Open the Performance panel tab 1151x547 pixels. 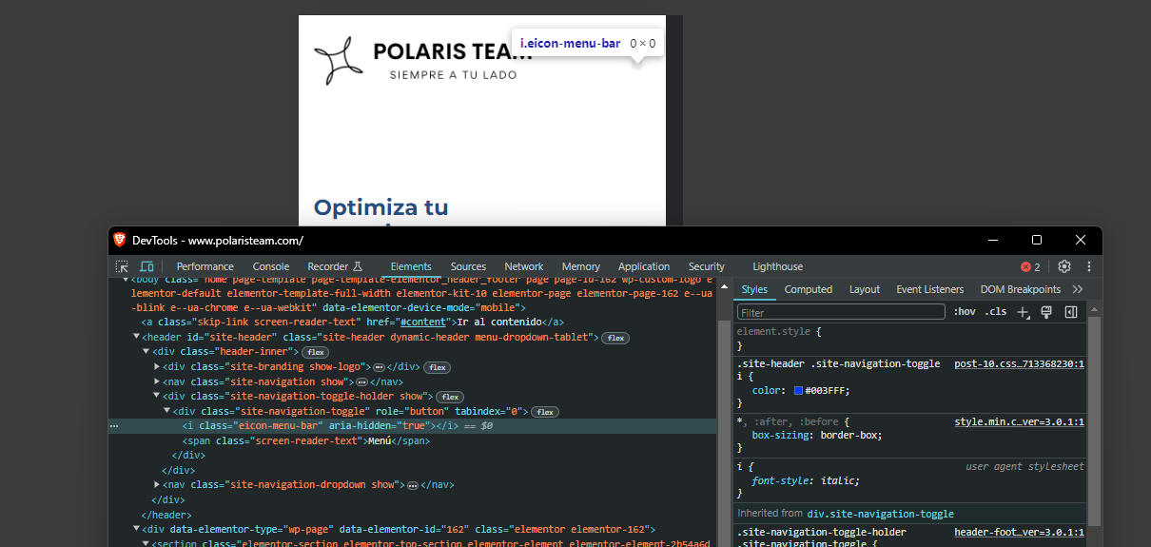(x=205, y=266)
